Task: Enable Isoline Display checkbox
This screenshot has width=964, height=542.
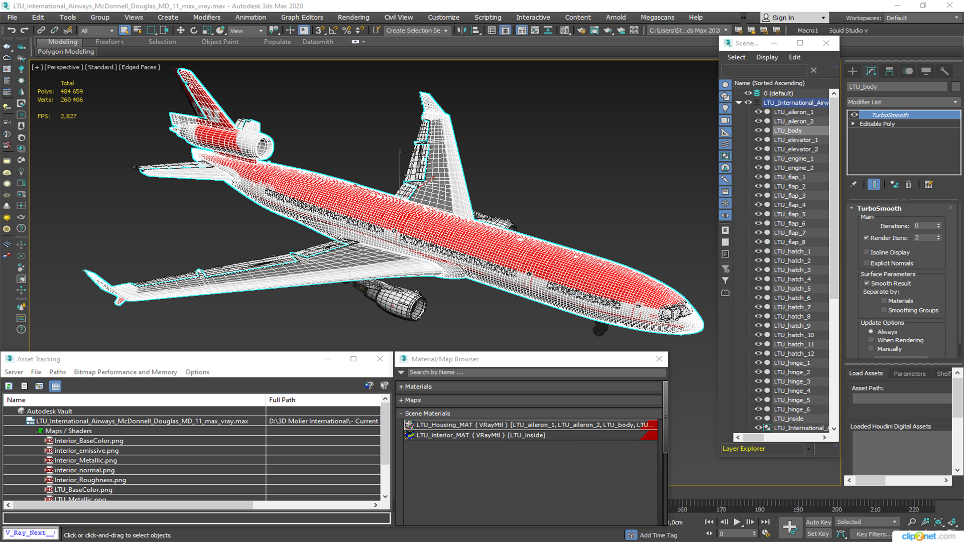Action: point(866,252)
